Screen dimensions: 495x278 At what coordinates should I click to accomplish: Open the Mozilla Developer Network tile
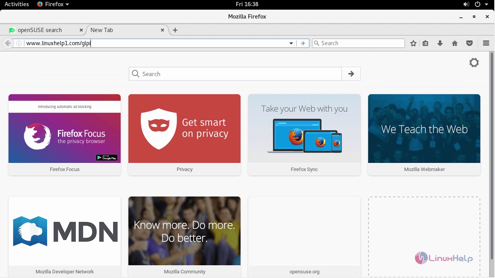click(65, 237)
